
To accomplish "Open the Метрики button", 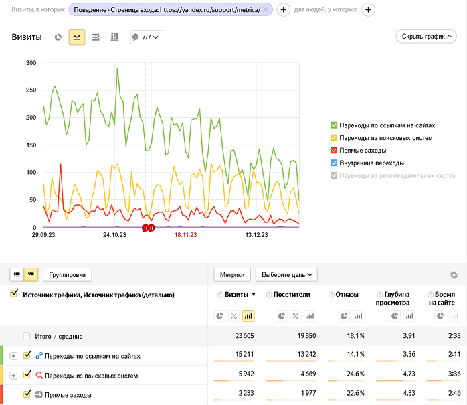I will click(x=232, y=274).
